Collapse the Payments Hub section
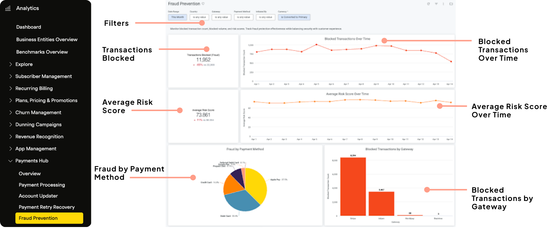 10,161
